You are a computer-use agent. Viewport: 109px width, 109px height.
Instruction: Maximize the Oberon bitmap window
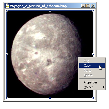point(88,6)
